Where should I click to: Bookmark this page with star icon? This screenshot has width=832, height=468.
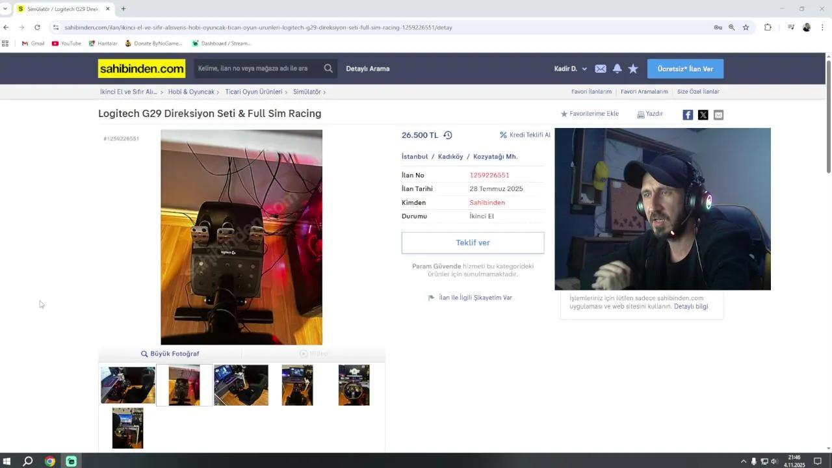coord(746,27)
